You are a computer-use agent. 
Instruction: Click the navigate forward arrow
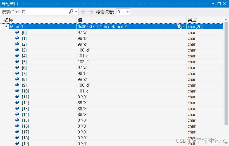click(91, 12)
